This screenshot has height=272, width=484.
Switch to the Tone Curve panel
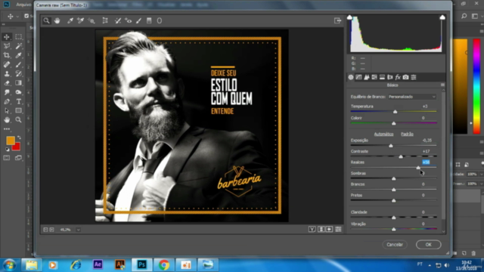tap(358, 77)
